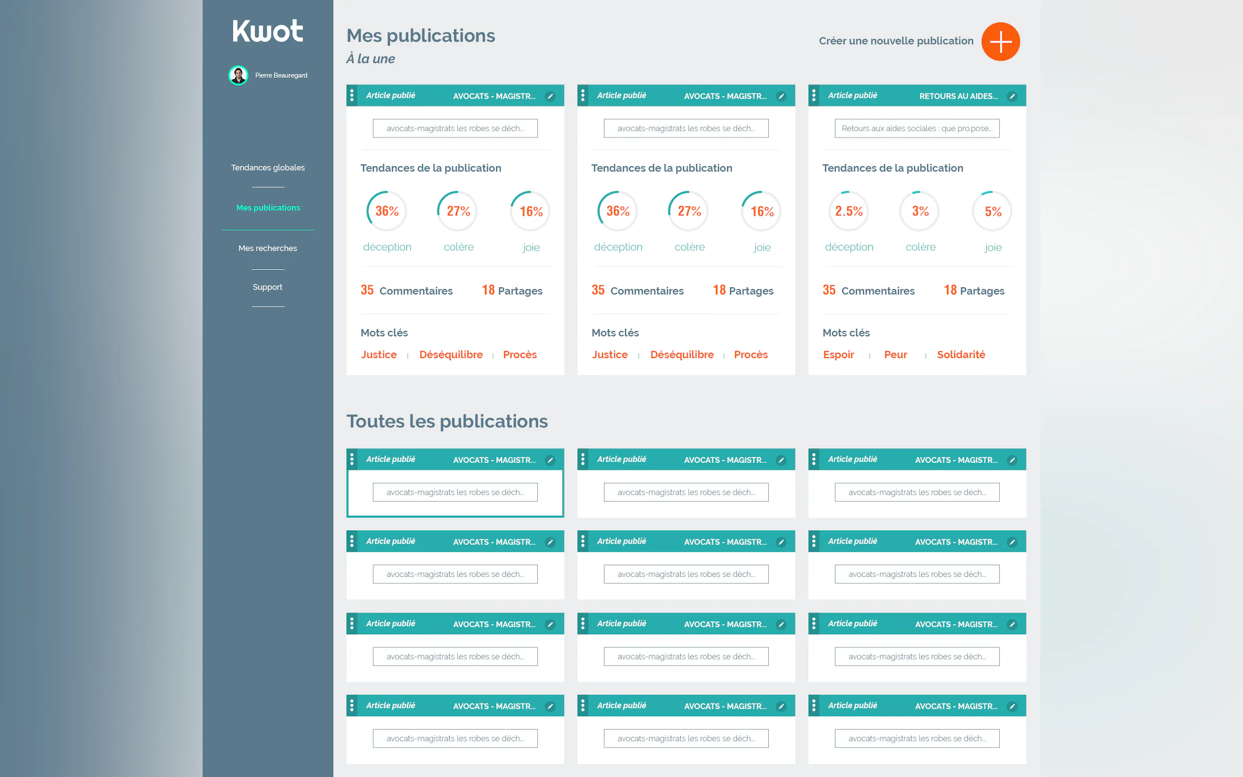1243x777 pixels.
Task: Open Support in sidebar
Action: [267, 287]
